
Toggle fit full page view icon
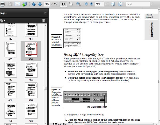pyautogui.click(x=120, y=4)
